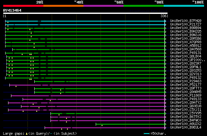Click arrowhead at end of UniRef100_B9EUL4 bar

pyautogui.click(x=166, y=127)
